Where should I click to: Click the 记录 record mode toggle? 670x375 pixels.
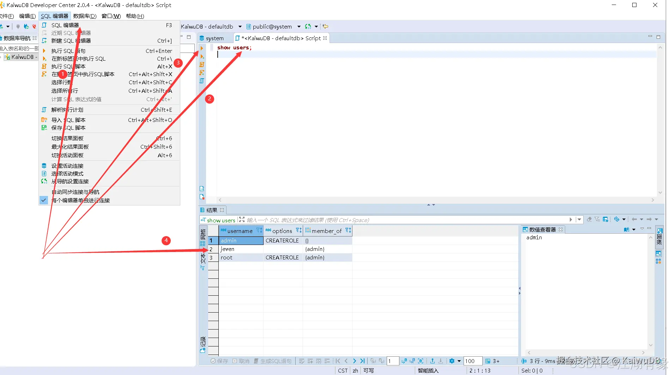pos(203,345)
